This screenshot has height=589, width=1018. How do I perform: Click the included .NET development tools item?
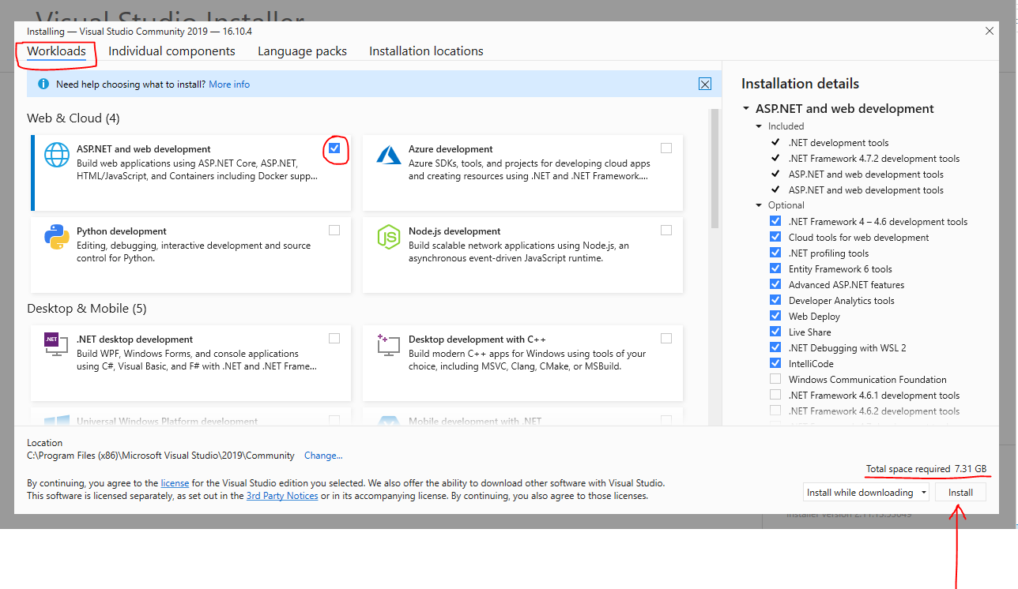[839, 143]
